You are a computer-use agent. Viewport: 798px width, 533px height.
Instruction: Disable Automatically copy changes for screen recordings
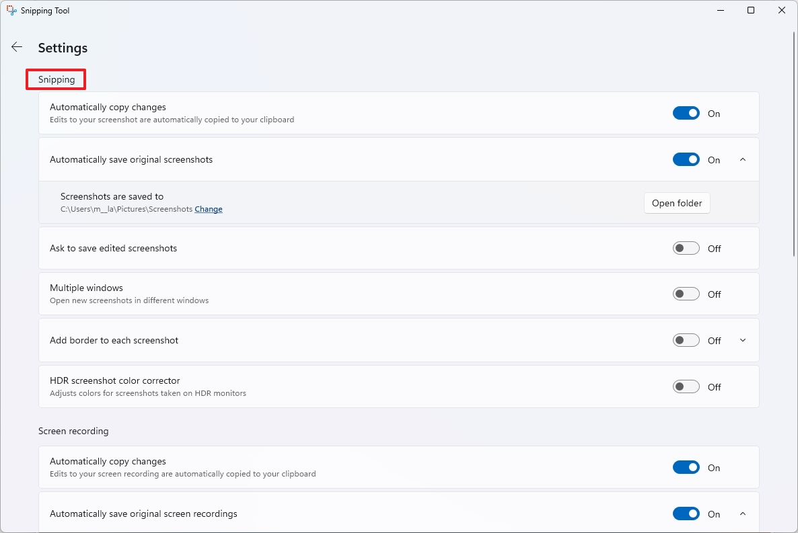point(686,466)
